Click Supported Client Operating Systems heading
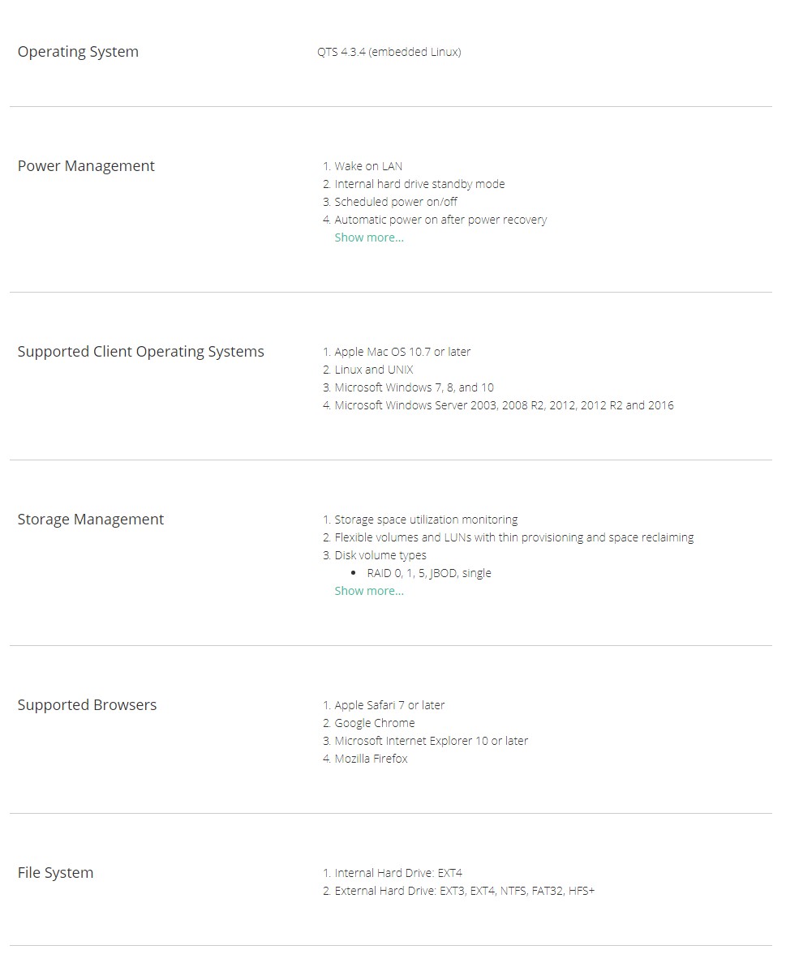Viewport: 786px width, 954px height. (141, 352)
